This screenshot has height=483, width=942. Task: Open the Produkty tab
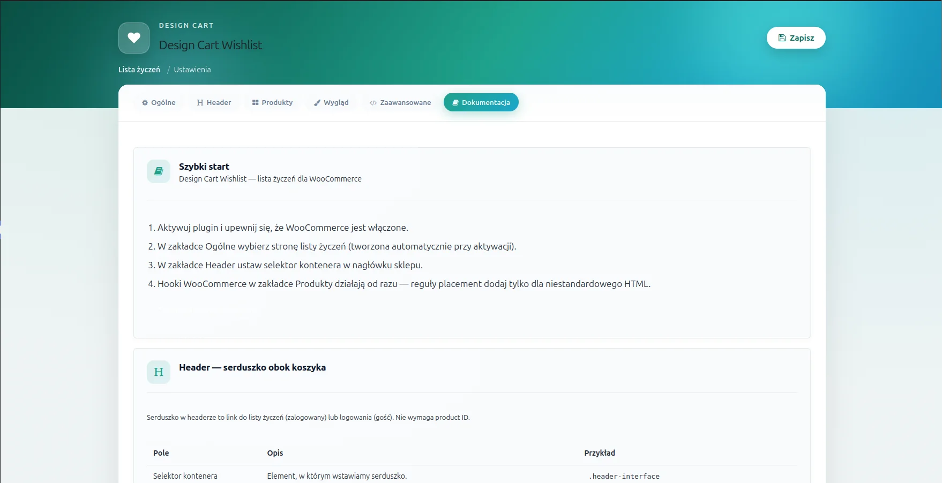click(x=272, y=102)
